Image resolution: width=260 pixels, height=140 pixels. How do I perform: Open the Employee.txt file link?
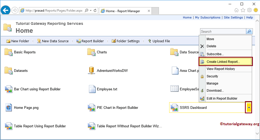(107, 89)
